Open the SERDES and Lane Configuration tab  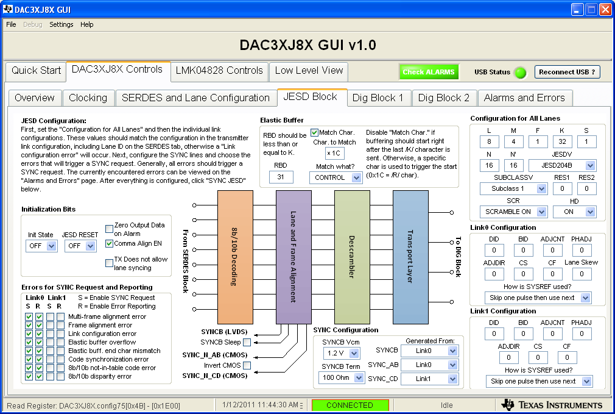[195, 98]
